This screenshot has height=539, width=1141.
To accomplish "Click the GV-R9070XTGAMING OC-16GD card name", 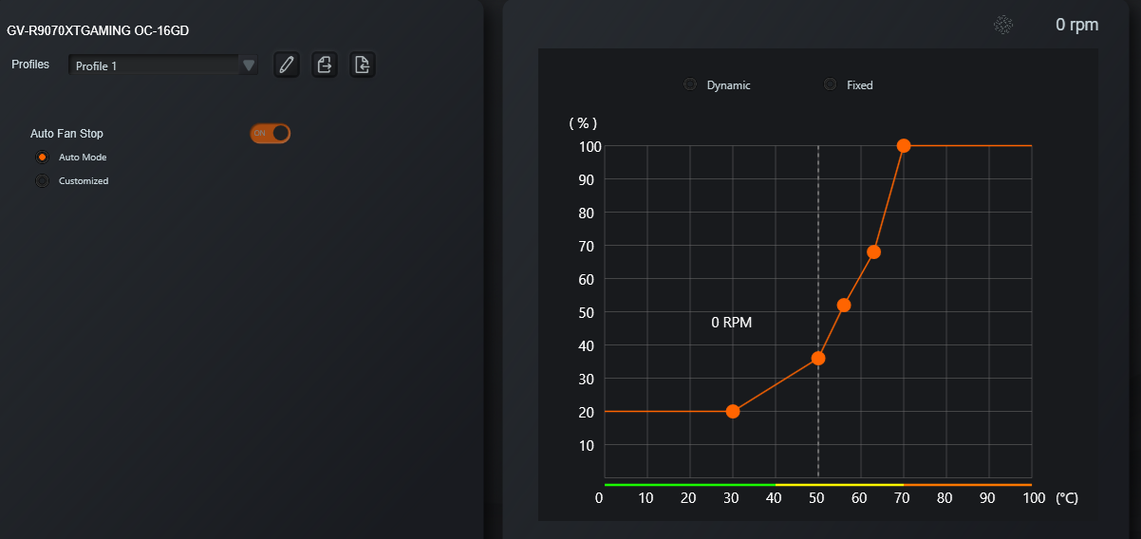I will click(x=98, y=31).
